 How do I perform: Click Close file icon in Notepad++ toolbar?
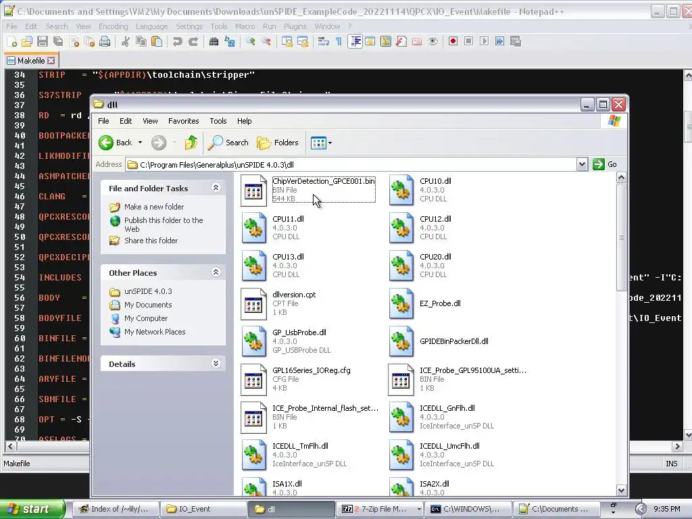pos(74,41)
